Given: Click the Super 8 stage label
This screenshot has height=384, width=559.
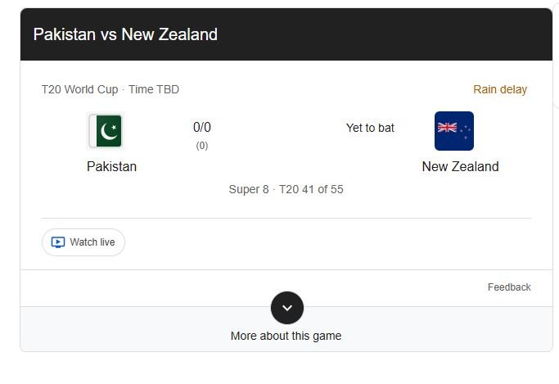Looking at the screenshot, I should click(x=249, y=189).
